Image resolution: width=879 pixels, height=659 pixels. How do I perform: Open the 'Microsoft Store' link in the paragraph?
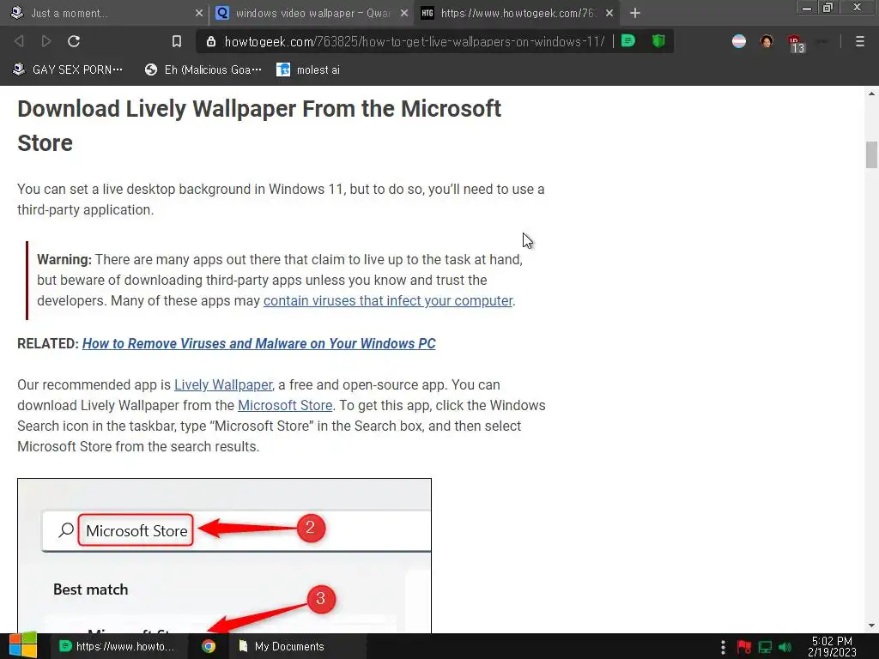click(x=285, y=406)
